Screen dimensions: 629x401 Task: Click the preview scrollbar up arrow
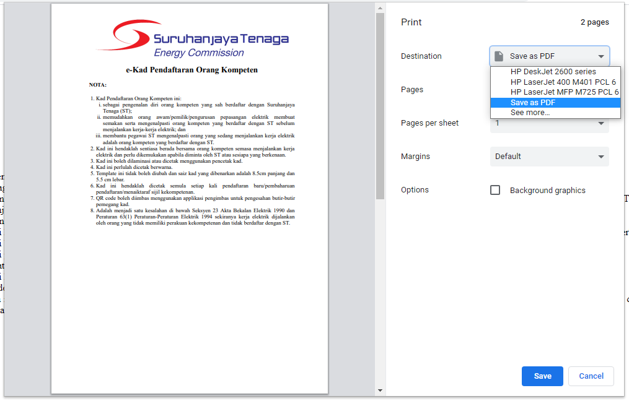(380, 8)
